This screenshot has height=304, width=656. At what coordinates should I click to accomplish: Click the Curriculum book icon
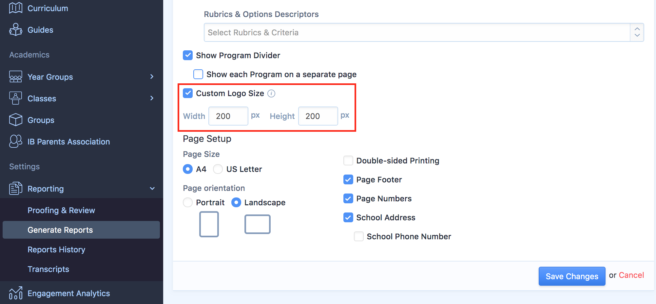point(15,8)
